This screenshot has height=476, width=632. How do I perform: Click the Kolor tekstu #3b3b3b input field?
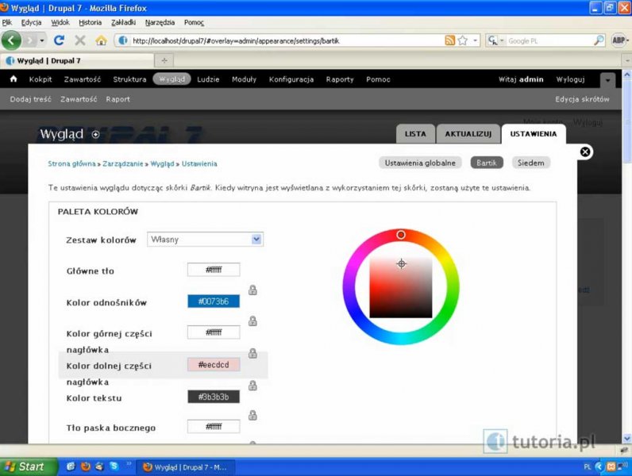pos(214,397)
